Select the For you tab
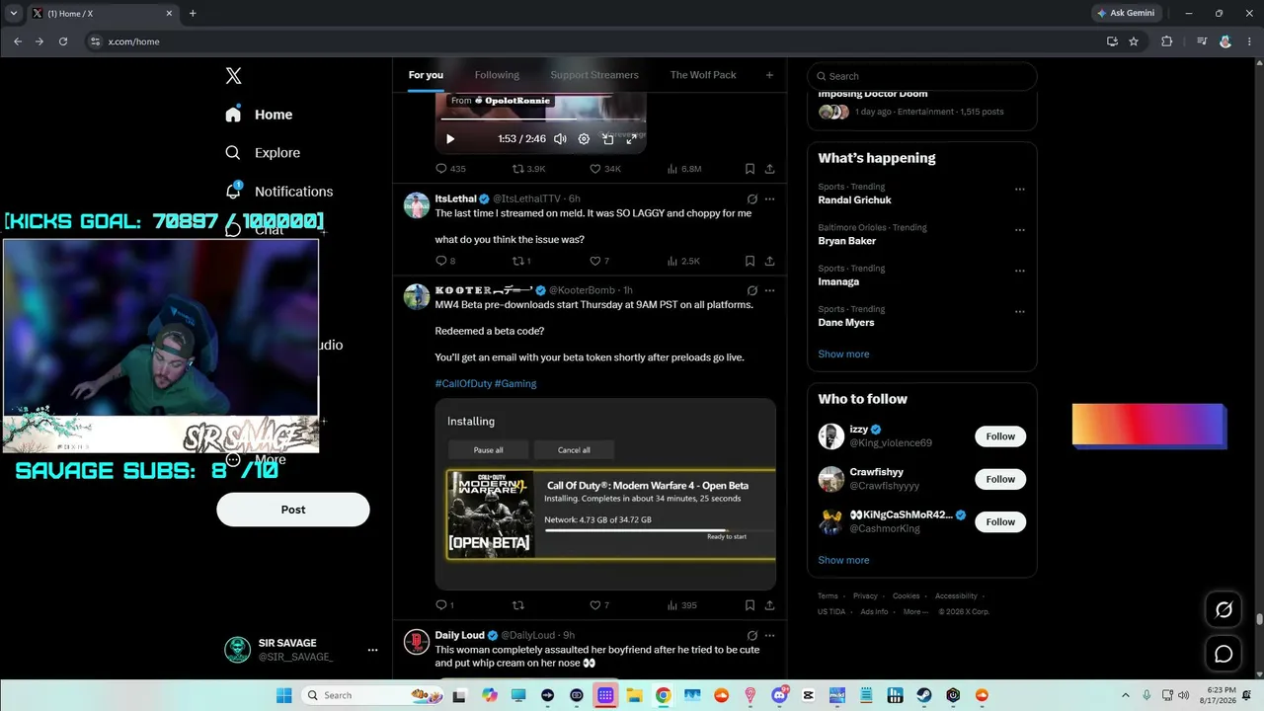1264x711 pixels. [x=426, y=75]
